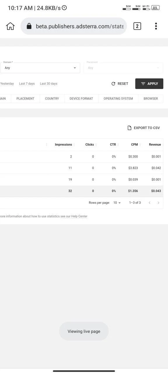
Task: Switch to the DEVICE FORMAT tab
Action: pyautogui.click(x=81, y=98)
